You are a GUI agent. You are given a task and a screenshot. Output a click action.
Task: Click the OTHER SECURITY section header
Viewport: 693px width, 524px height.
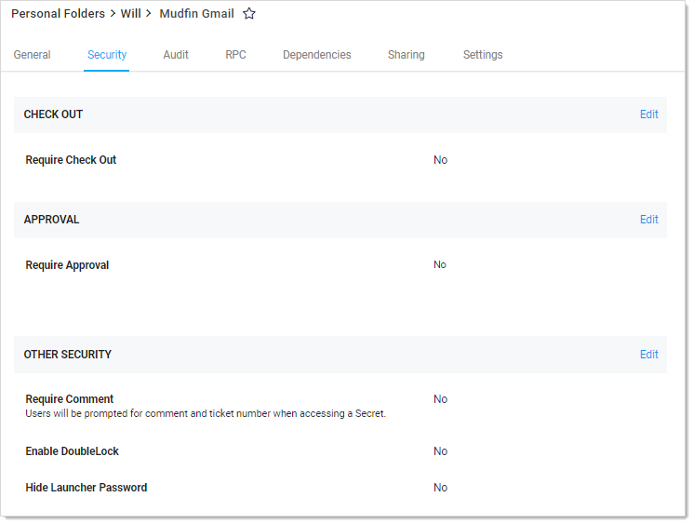(x=68, y=355)
